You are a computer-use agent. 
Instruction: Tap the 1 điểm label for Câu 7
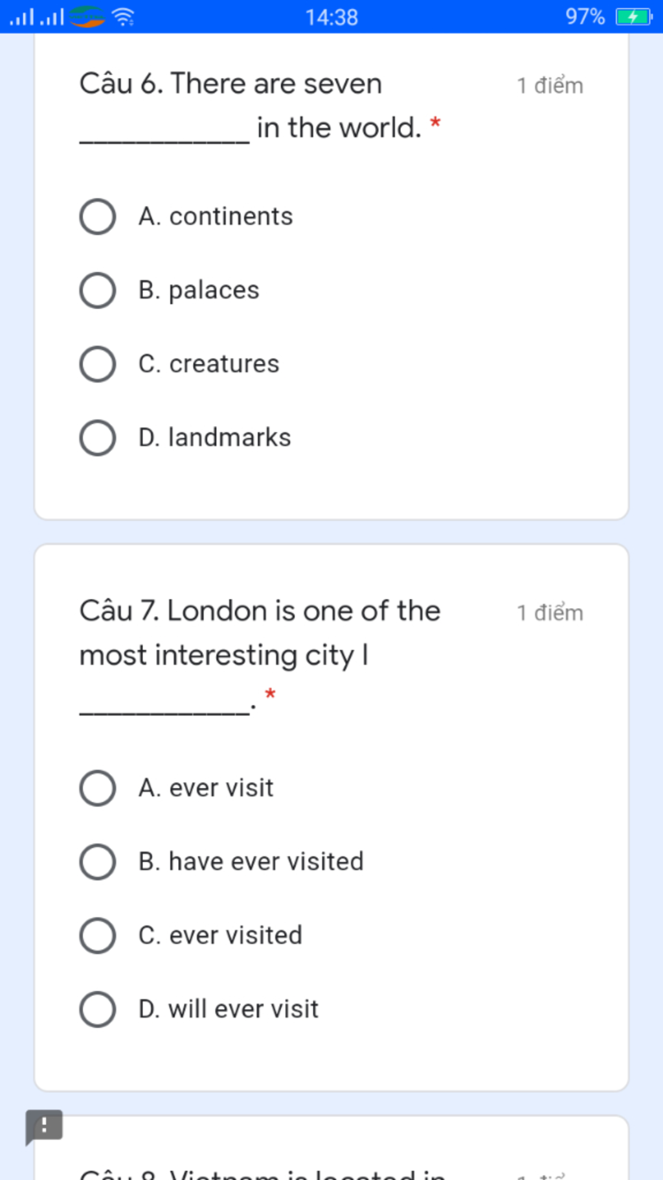click(550, 613)
